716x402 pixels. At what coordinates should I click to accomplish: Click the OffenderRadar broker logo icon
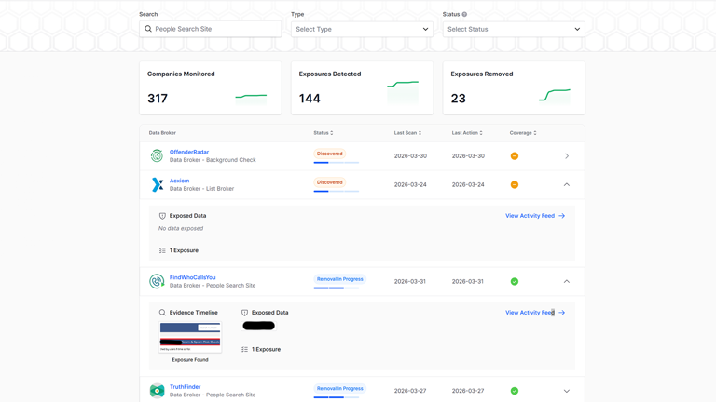[157, 156]
